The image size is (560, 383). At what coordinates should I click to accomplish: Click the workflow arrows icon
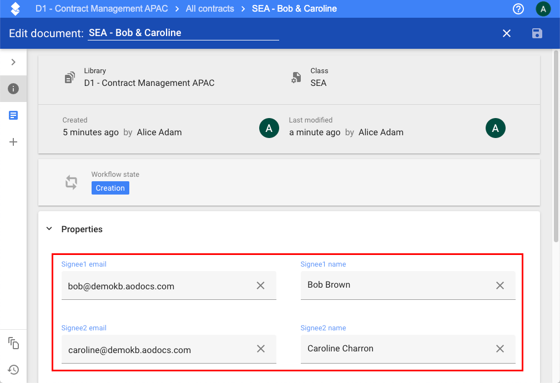click(70, 182)
